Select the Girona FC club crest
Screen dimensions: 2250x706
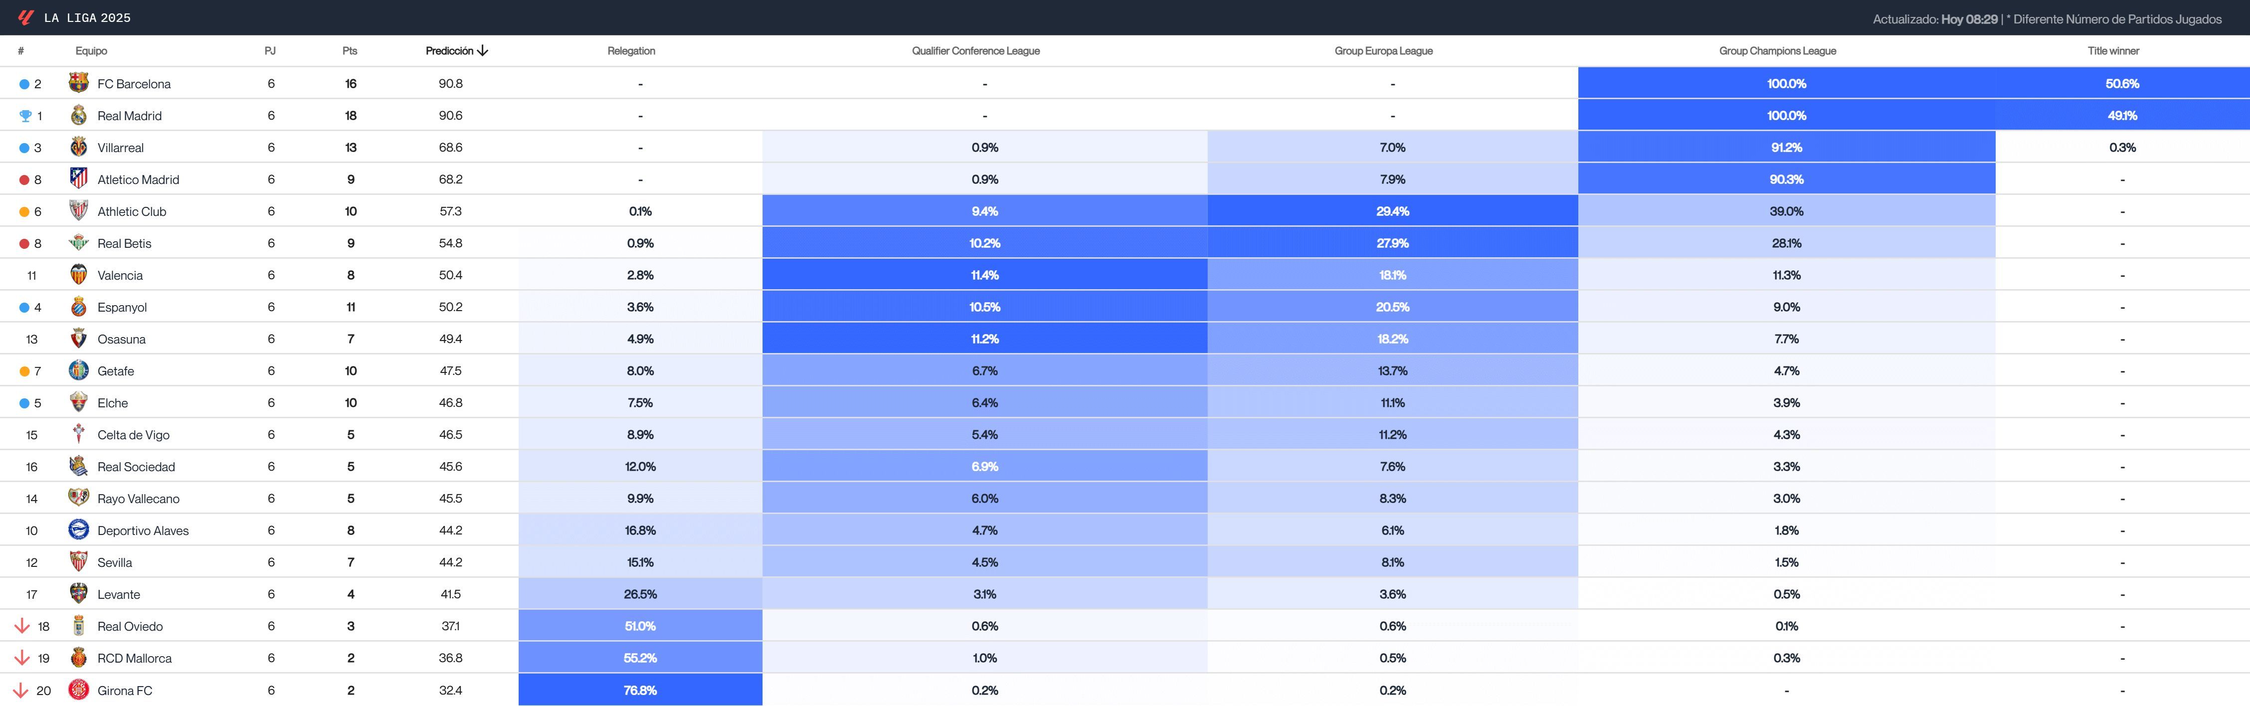[x=79, y=690]
